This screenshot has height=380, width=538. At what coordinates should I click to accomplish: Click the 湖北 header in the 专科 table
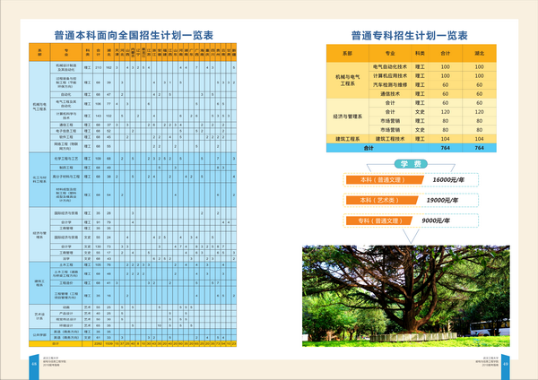(479, 53)
